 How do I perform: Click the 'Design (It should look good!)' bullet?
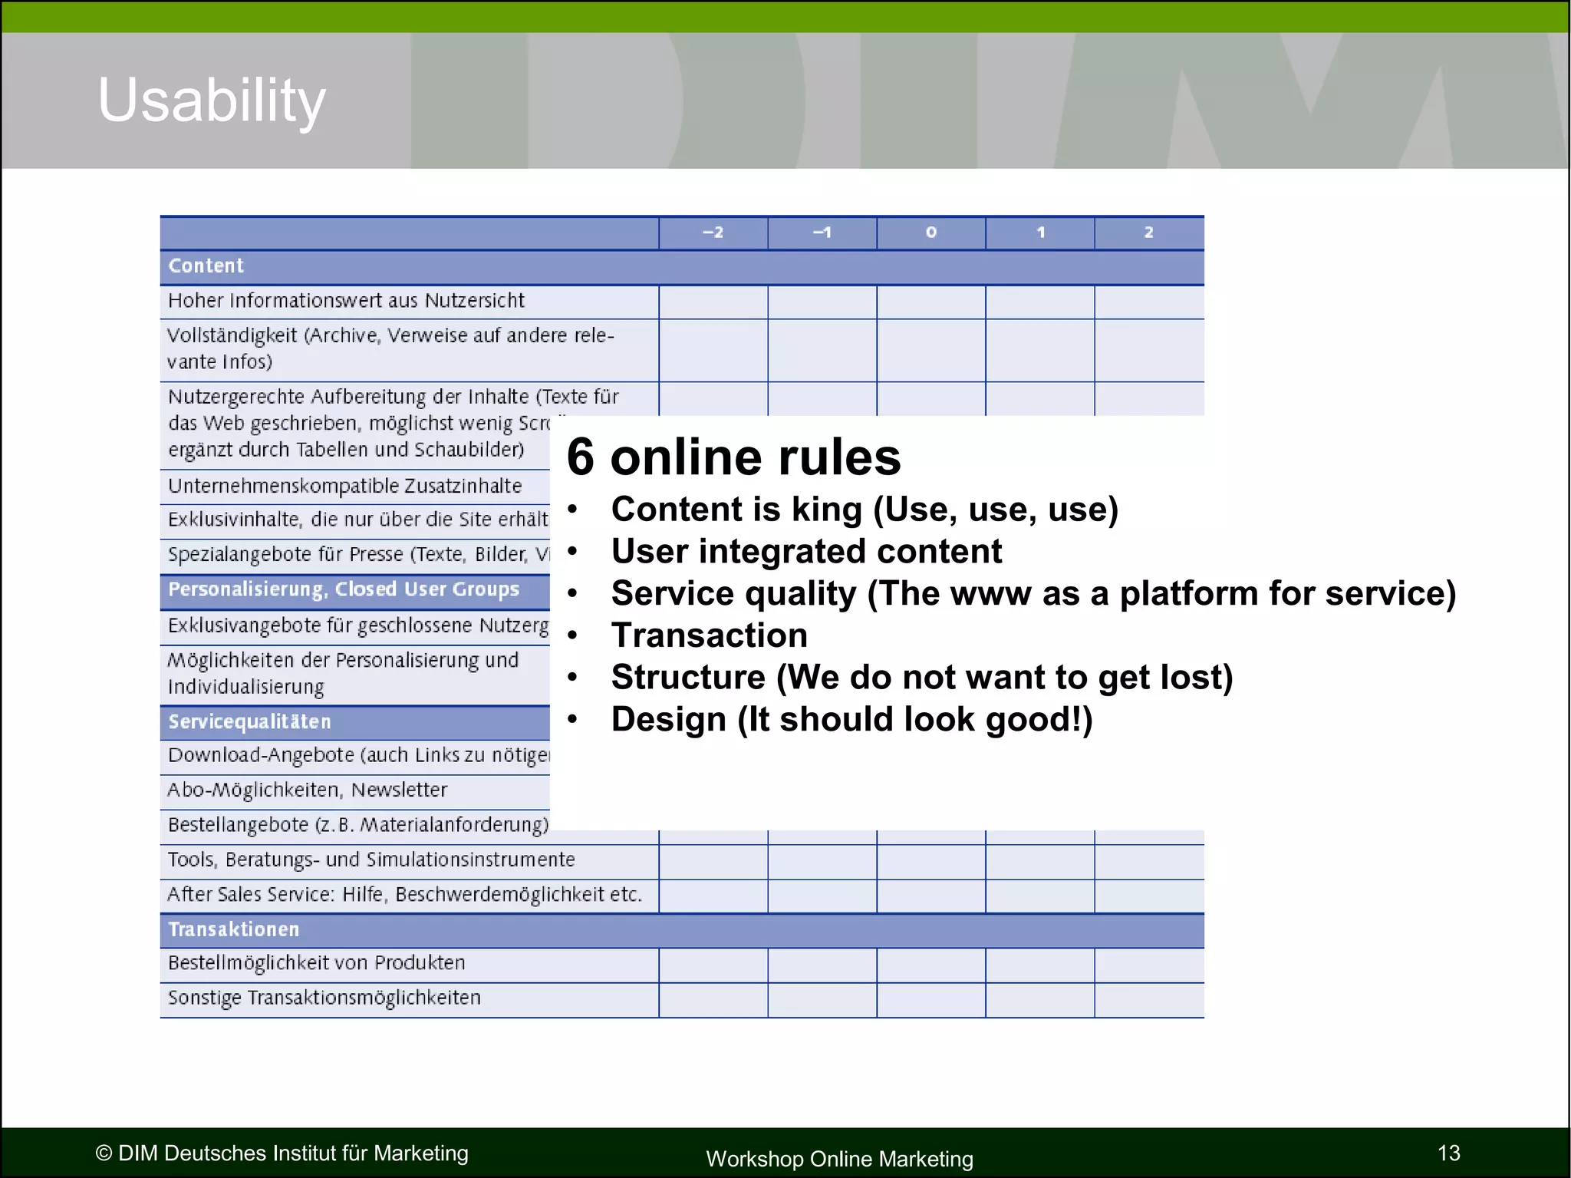[x=851, y=720]
